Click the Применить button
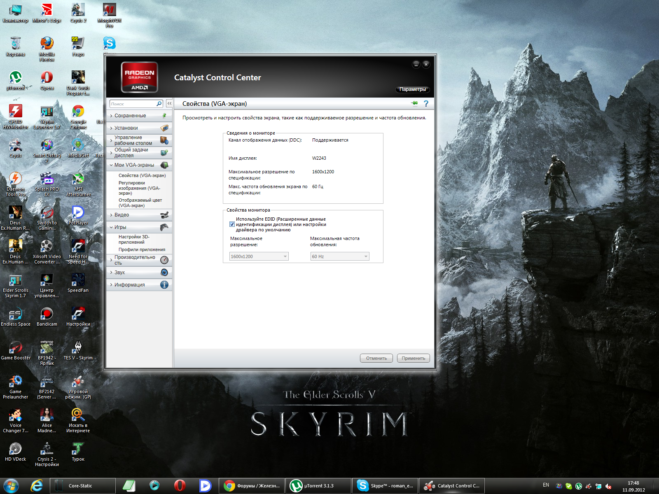 coord(414,358)
